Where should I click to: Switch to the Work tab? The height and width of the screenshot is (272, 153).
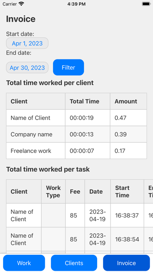[24, 263]
